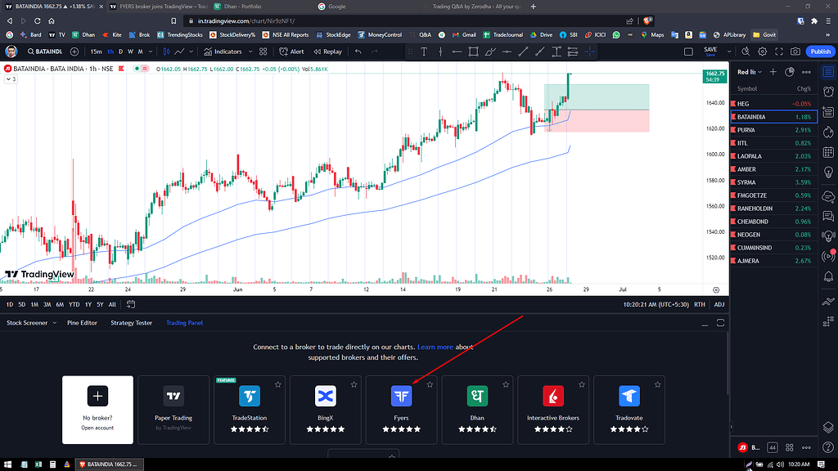Viewport: 838px width, 471px height.
Task: Star the BingX broker as favorite
Action: tap(354, 384)
